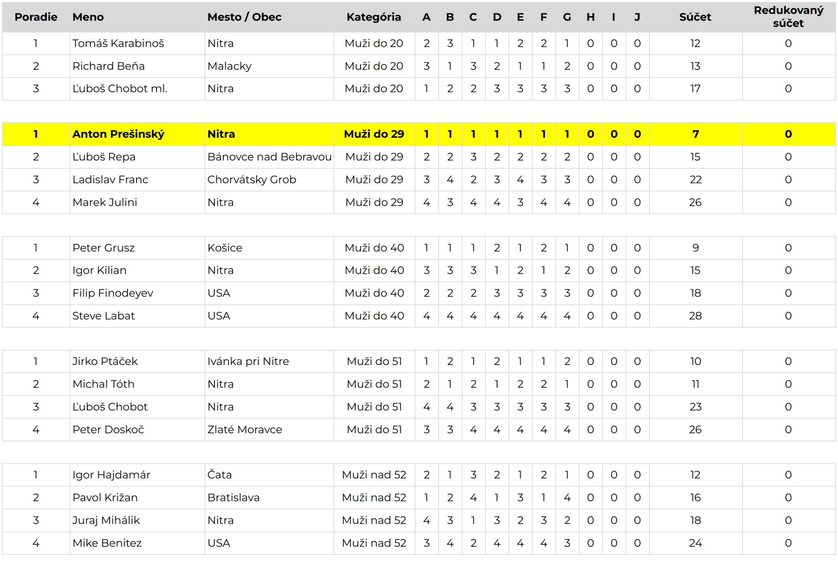Click the Kategória column header
The image size is (838, 586).
374,17
